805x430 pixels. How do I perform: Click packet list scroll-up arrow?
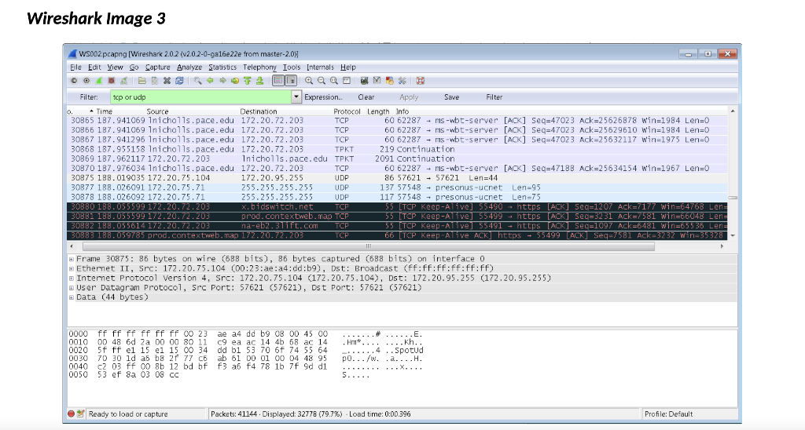733,111
